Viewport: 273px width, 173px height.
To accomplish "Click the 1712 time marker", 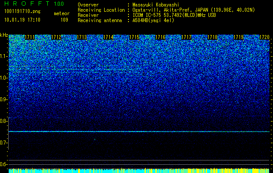I will pyautogui.click(x=56, y=37).
